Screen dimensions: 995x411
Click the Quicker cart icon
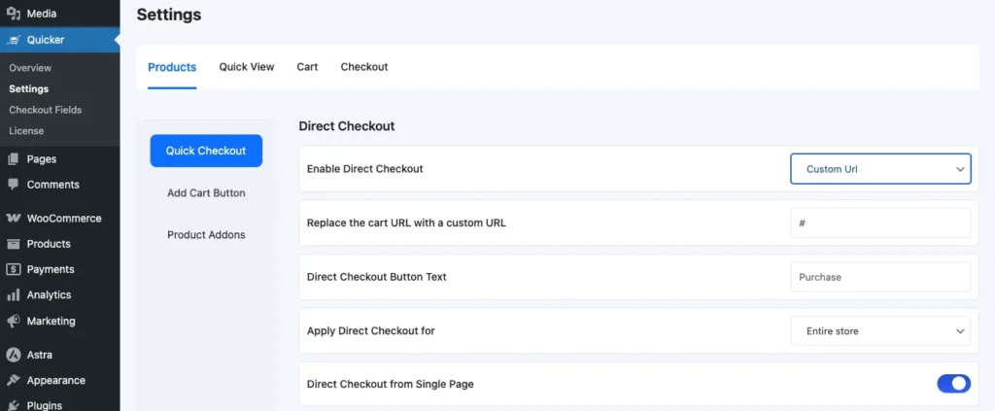[14, 40]
